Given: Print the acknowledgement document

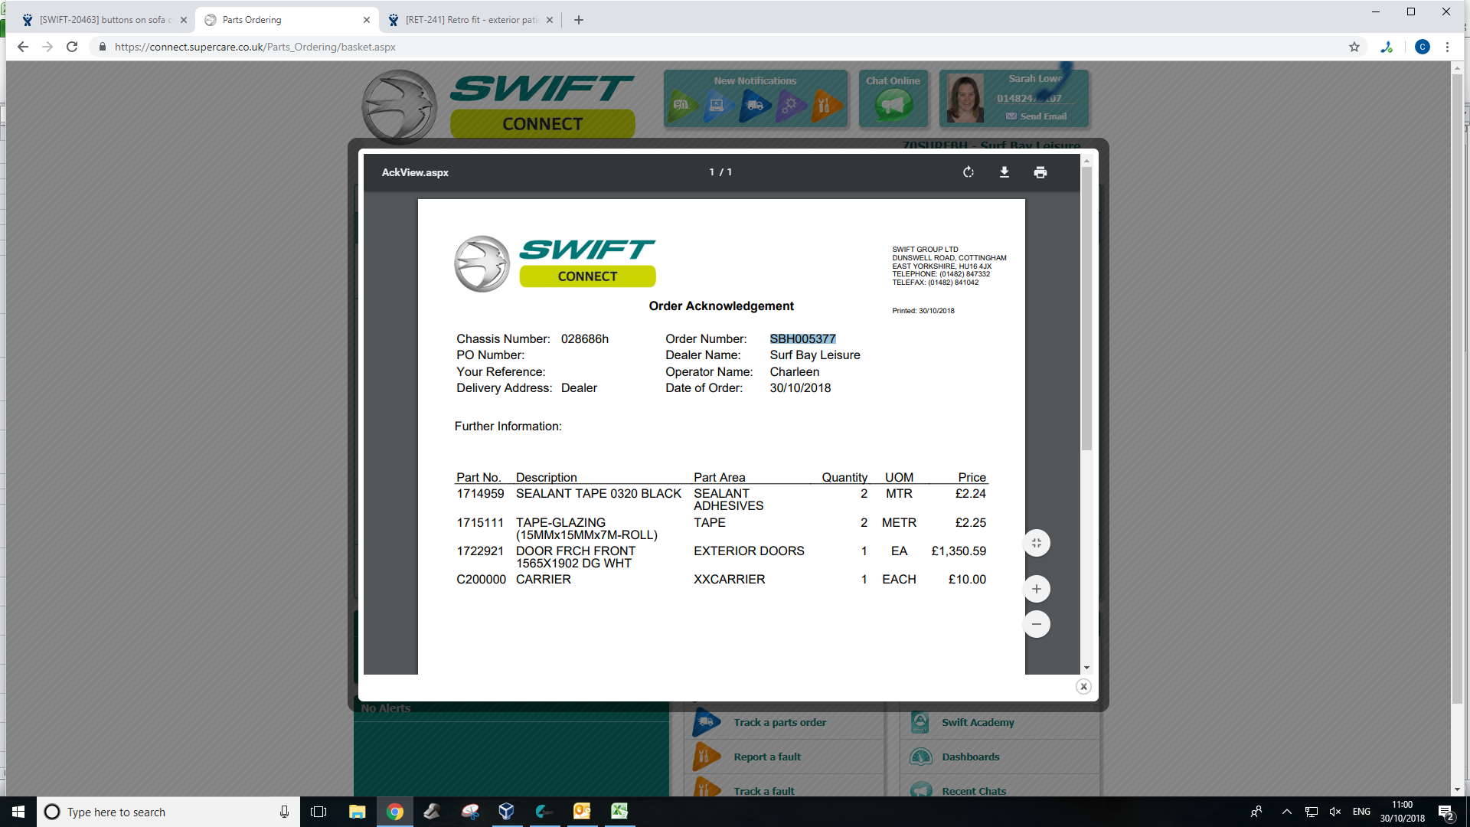Looking at the screenshot, I should [1040, 172].
